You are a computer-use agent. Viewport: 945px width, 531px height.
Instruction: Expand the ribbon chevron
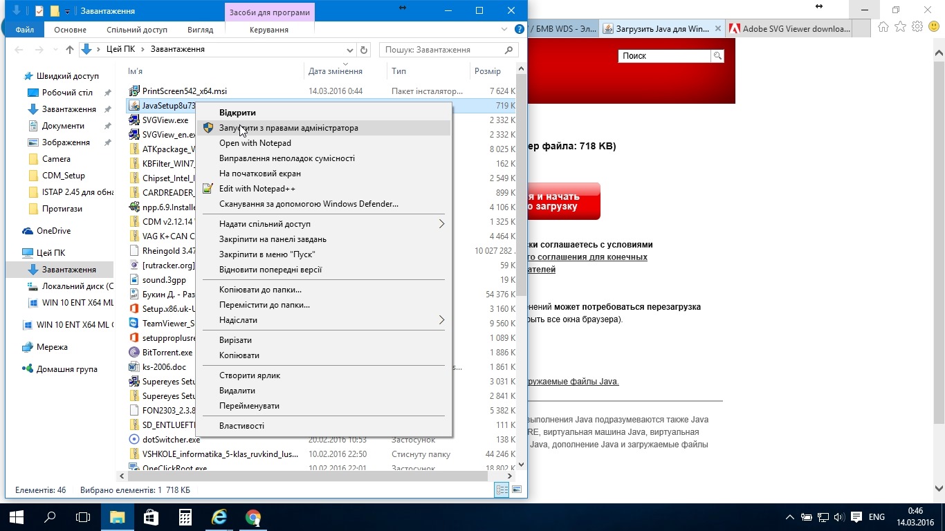click(x=504, y=30)
